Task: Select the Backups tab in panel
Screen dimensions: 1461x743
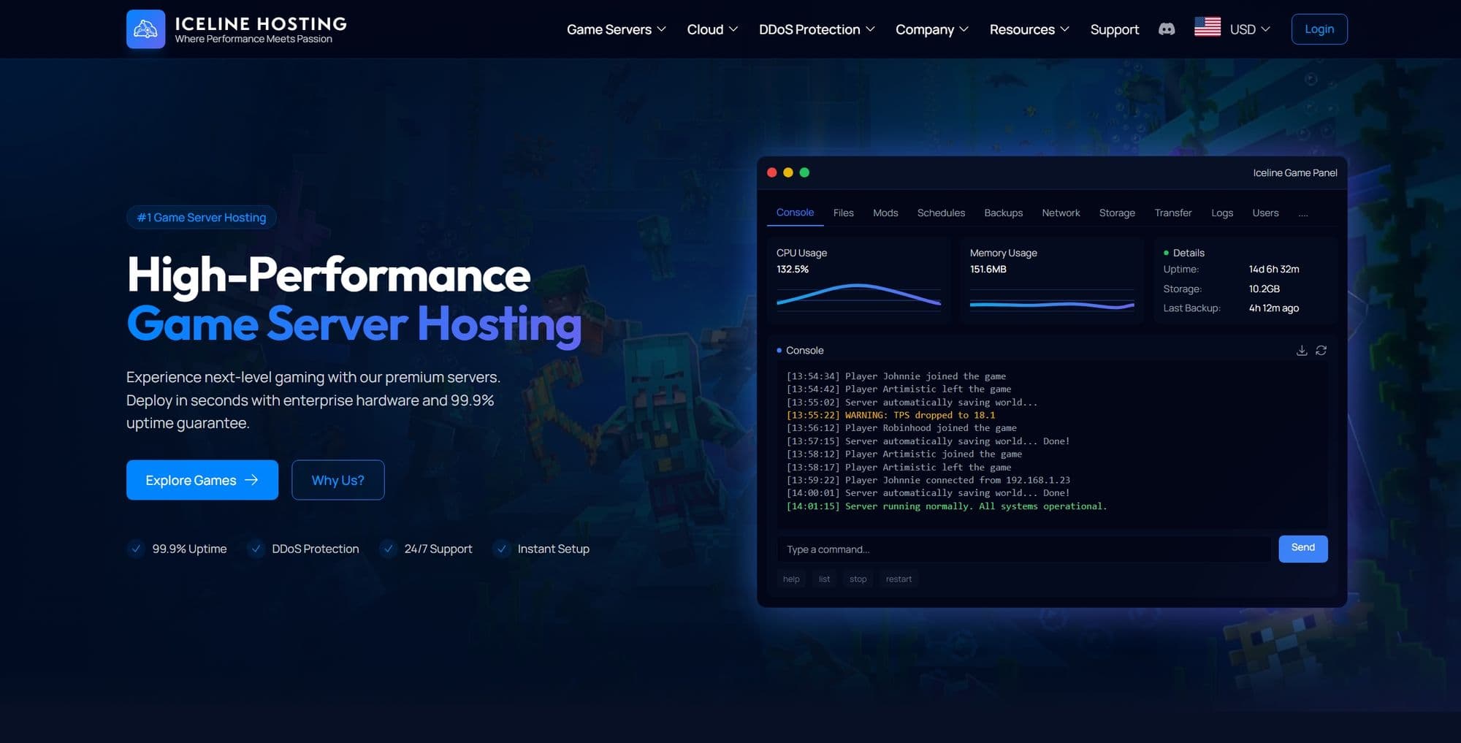Action: (x=1003, y=213)
